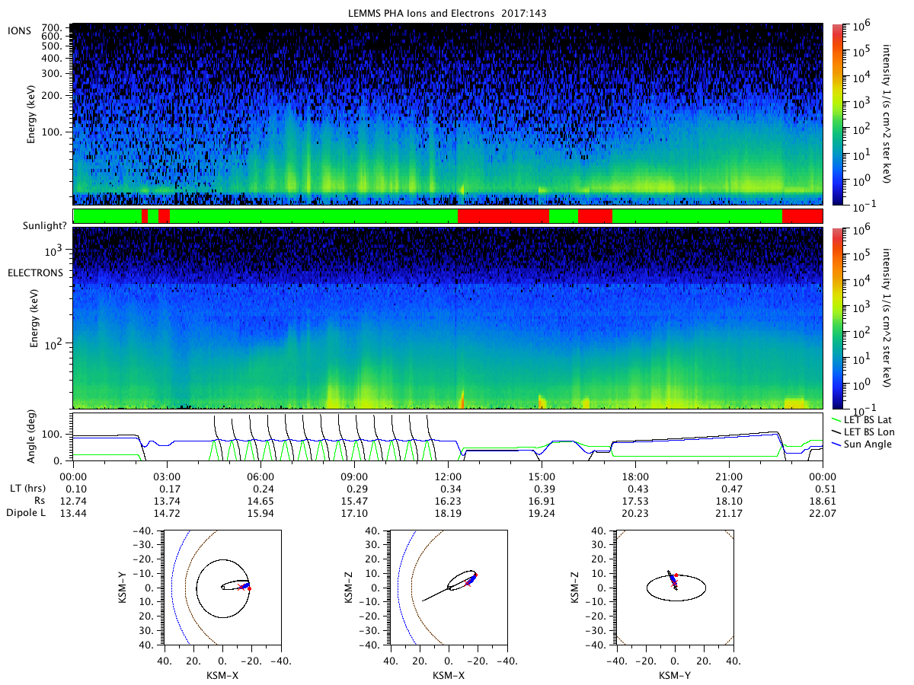Screen dimensions: 914x685
Task: Click the Dipole L value '22.07'
Action: 823,514
